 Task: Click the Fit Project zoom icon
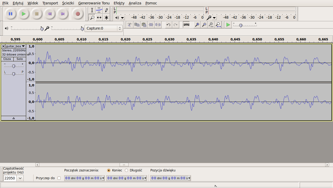[218, 25]
